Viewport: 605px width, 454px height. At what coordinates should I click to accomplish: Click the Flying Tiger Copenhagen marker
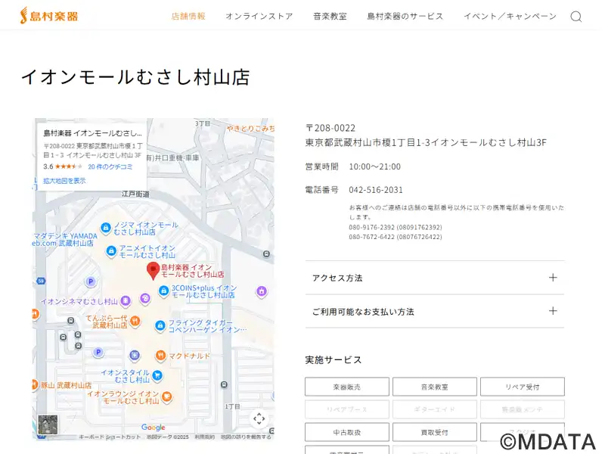pyautogui.click(x=160, y=325)
